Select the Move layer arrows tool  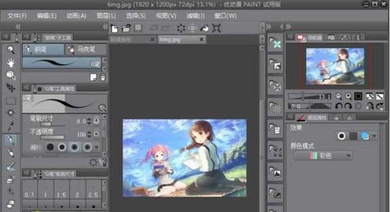pos(11,88)
